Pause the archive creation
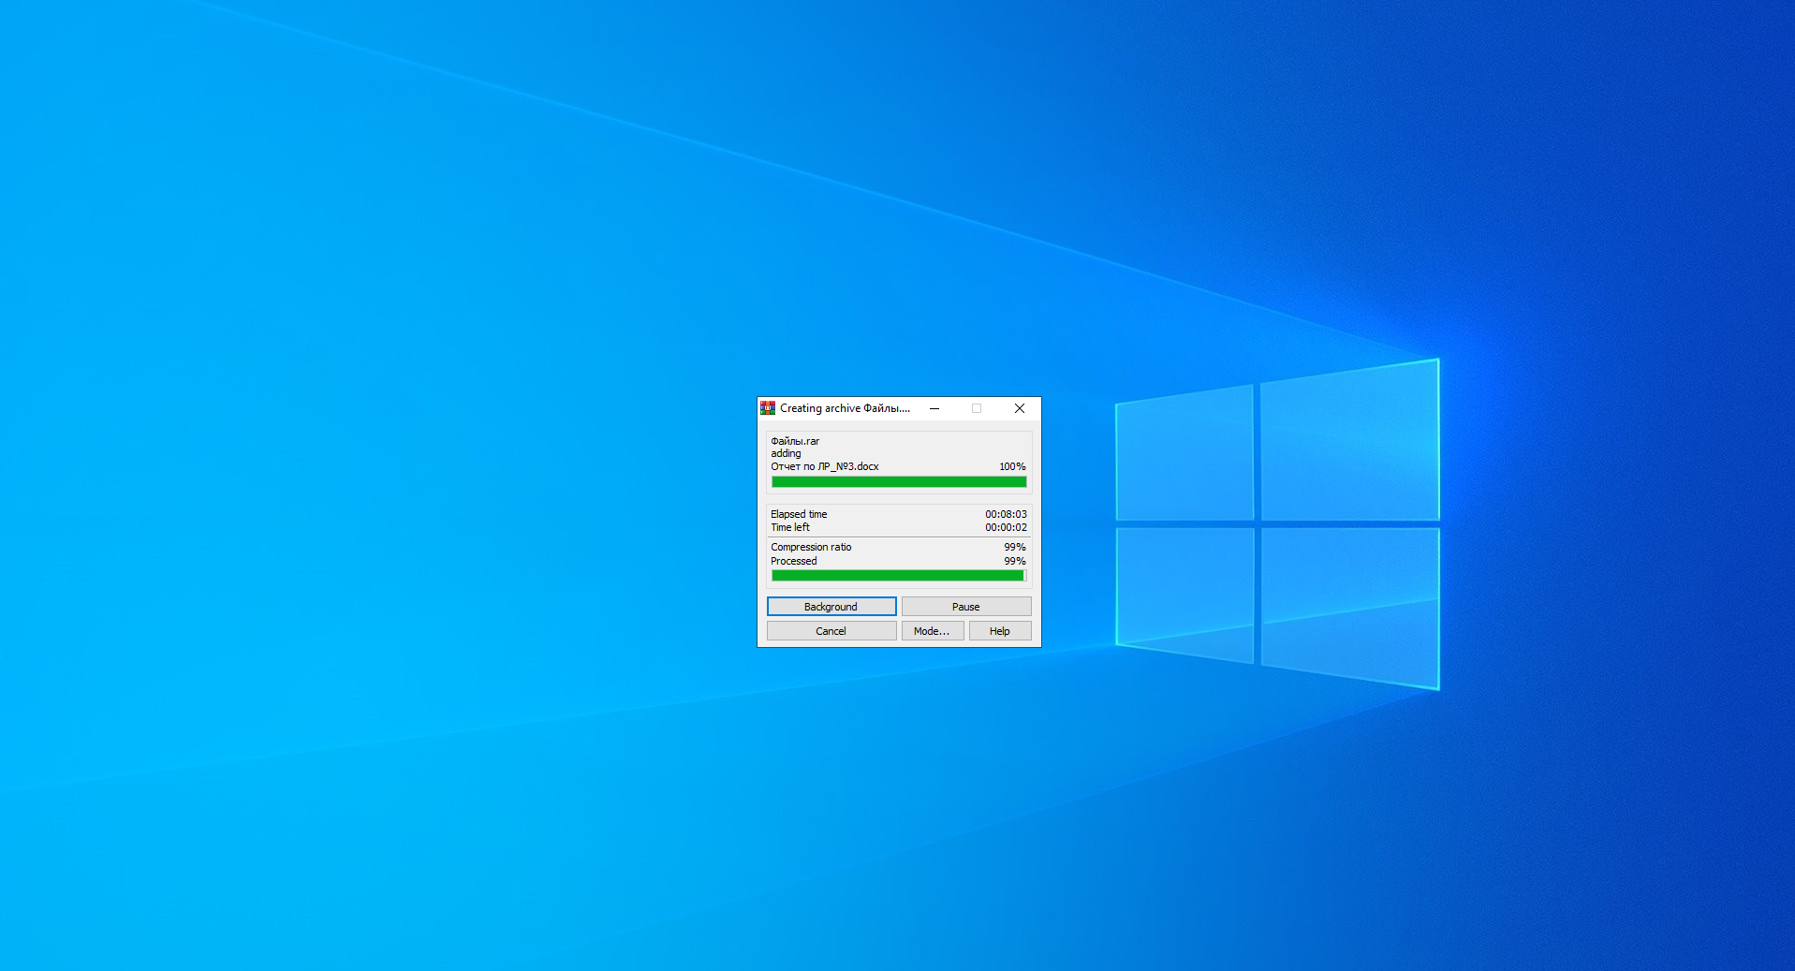The image size is (1795, 971). coord(966,607)
